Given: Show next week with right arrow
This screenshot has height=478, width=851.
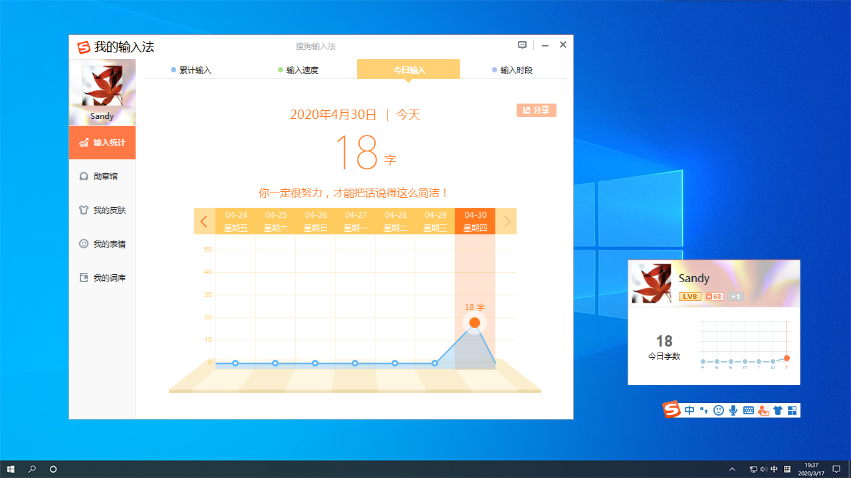Looking at the screenshot, I should 507,222.
